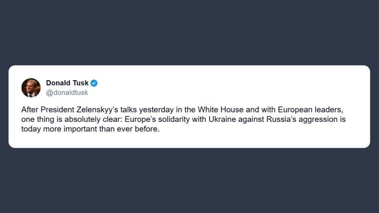The height and width of the screenshot is (213, 379).
Task: Click the profile avatar photo
Action: pyautogui.click(x=31, y=88)
